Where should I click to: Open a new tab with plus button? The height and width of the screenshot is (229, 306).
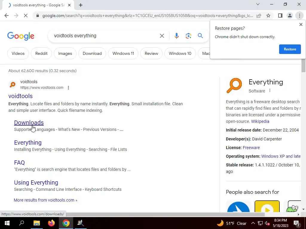point(81,5)
